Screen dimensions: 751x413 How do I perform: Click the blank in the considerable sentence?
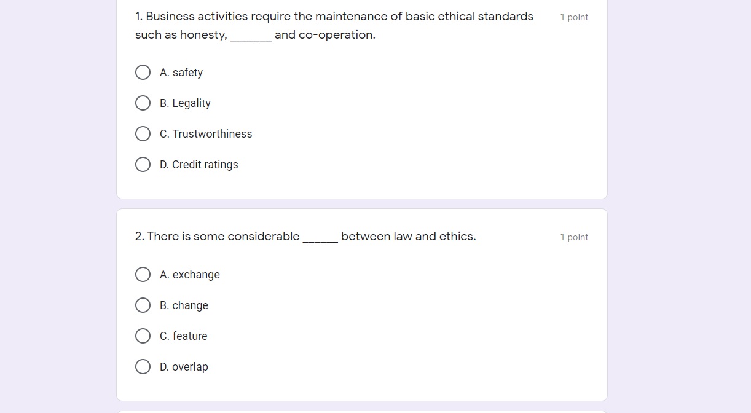[x=320, y=237]
